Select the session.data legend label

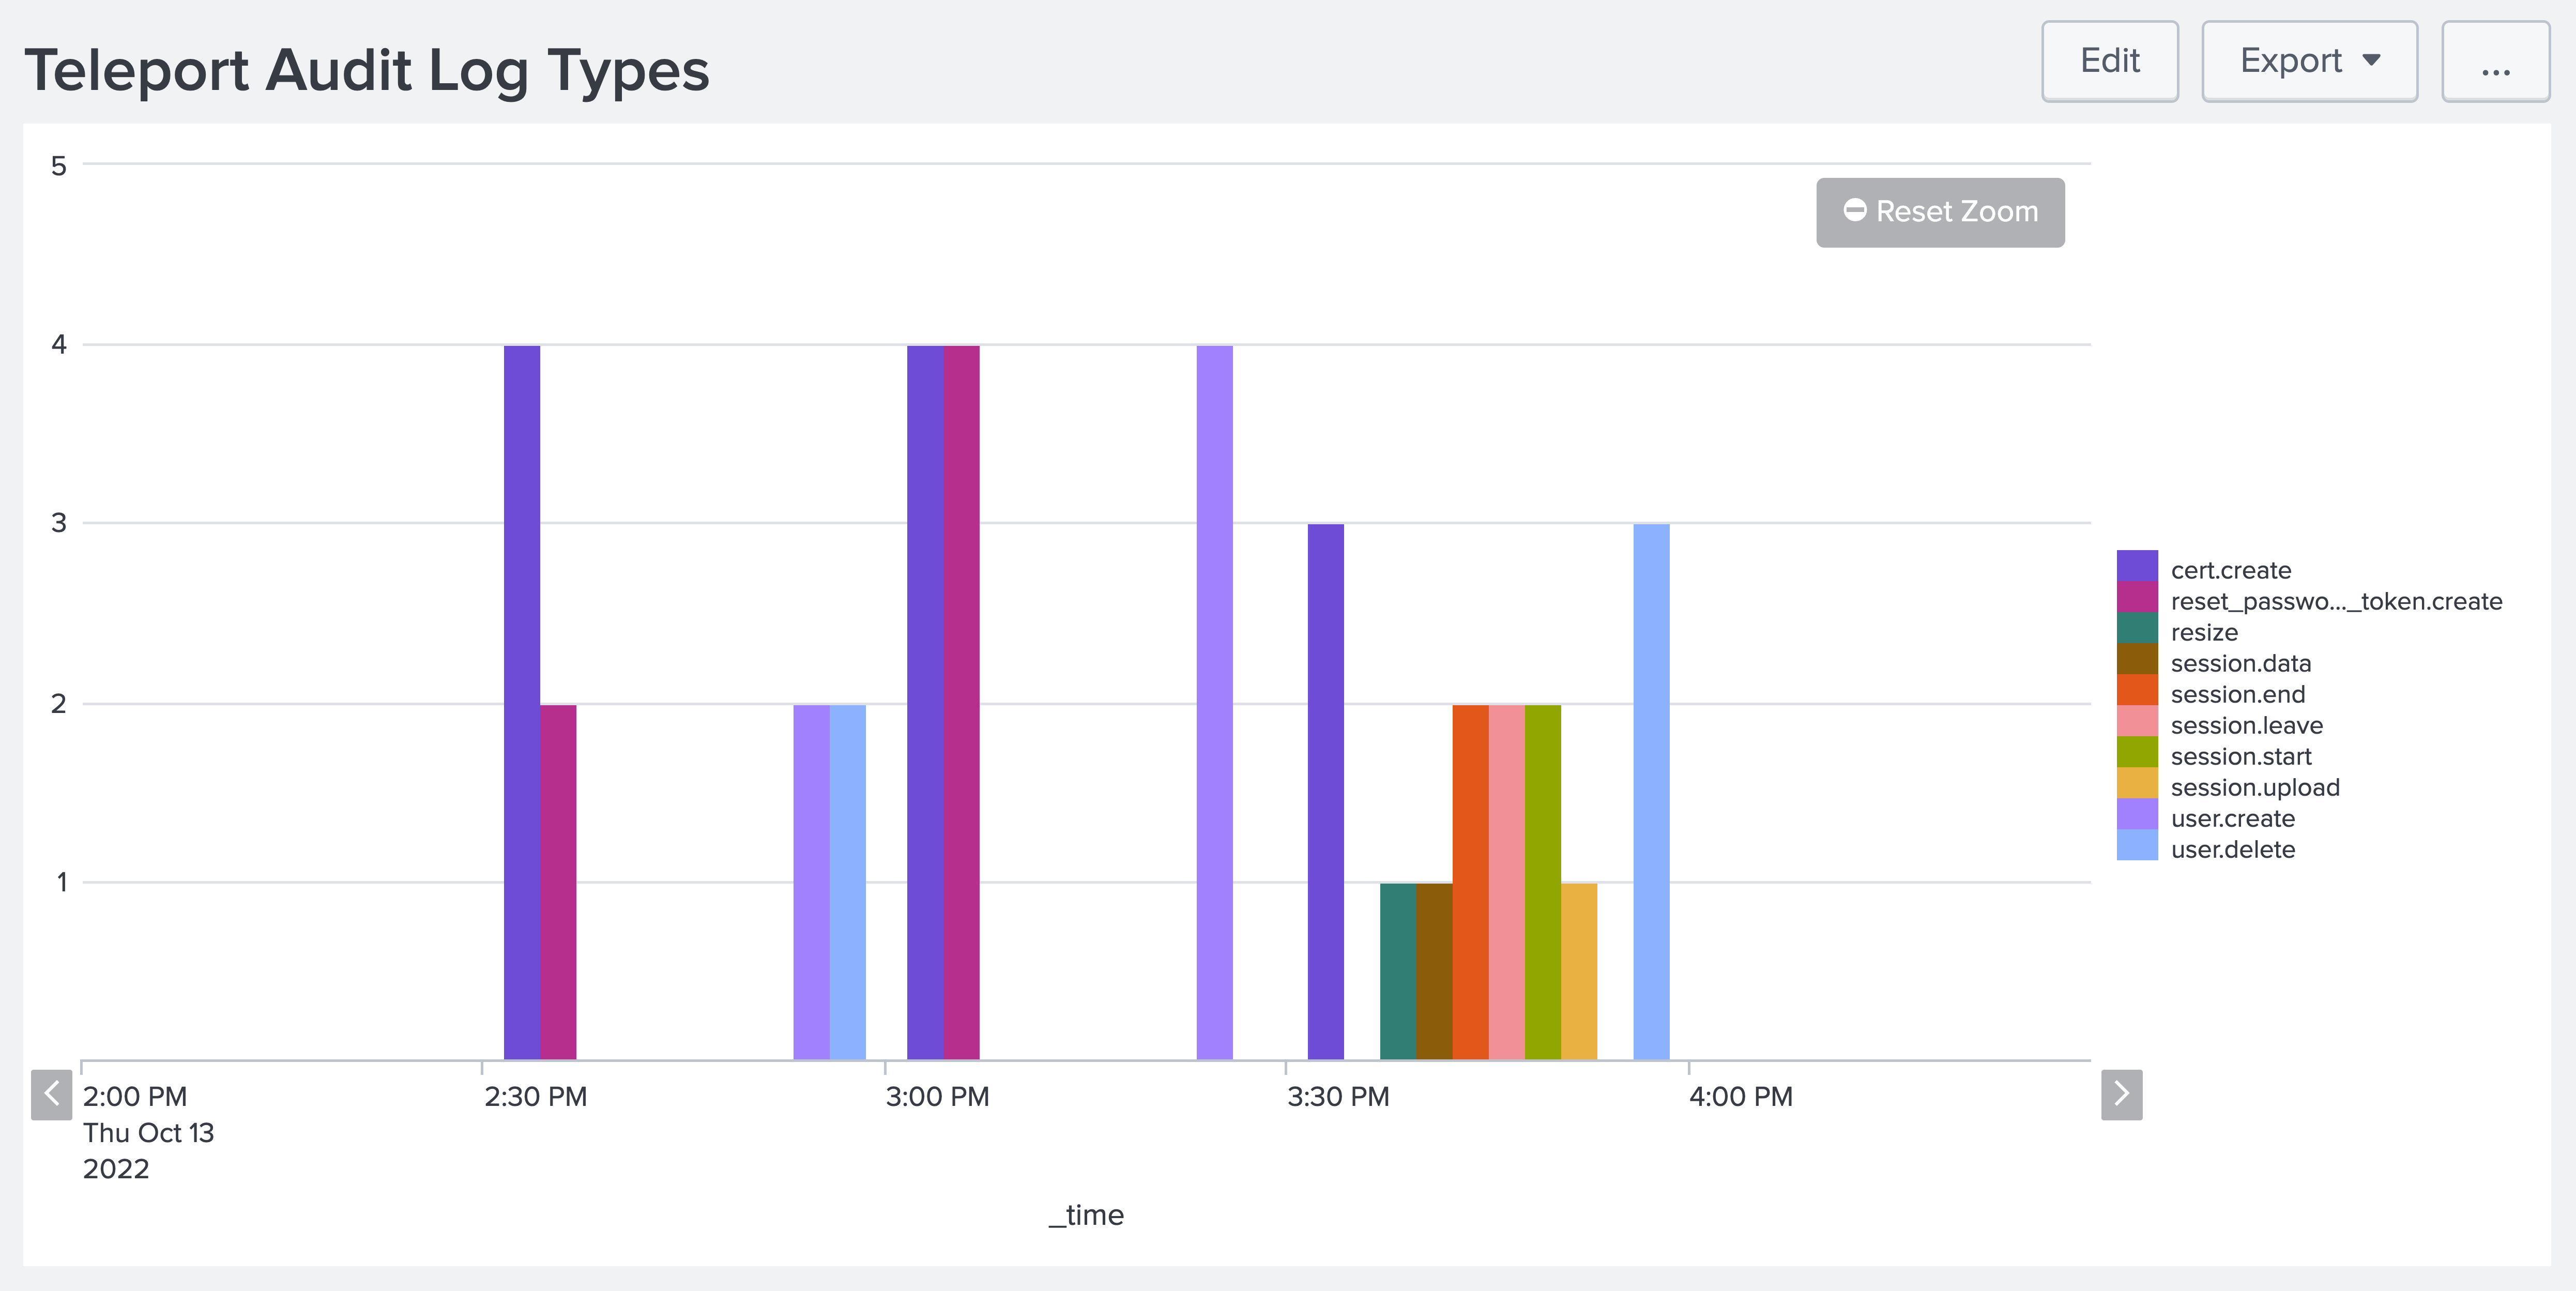pyautogui.click(x=2240, y=663)
